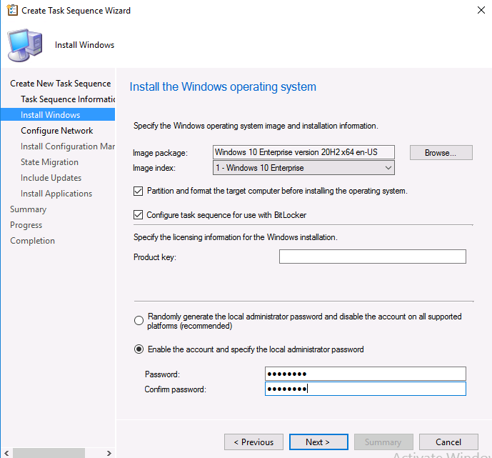This screenshot has height=458, width=492.
Task: Click the Install Windows computer icon
Action: tap(25, 45)
